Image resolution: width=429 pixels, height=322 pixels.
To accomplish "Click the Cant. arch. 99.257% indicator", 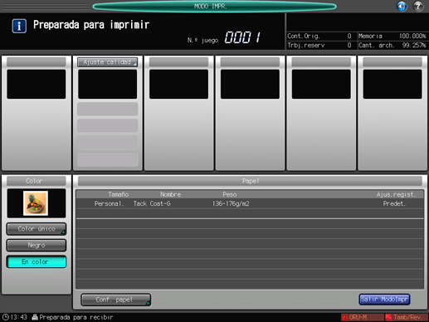I will [392, 45].
